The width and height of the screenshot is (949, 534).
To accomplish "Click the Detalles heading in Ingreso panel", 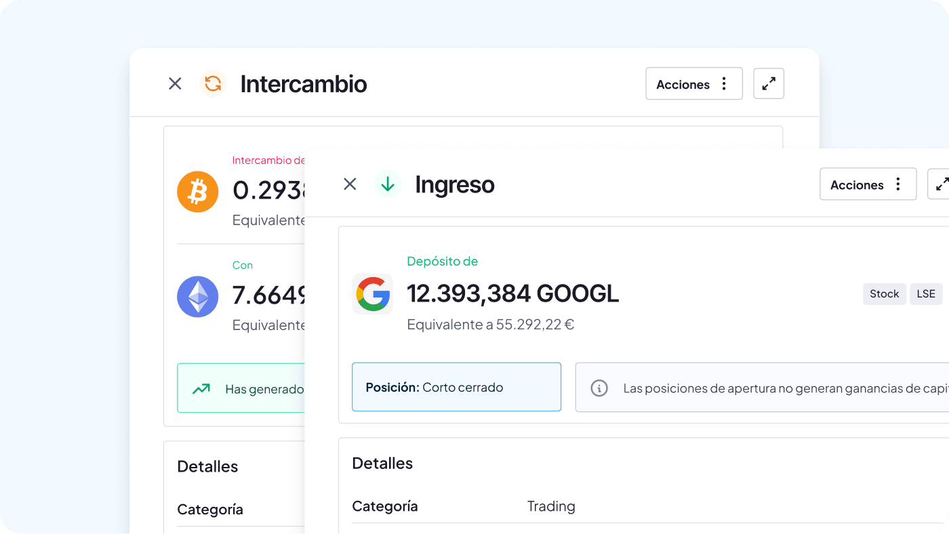I will pos(382,464).
